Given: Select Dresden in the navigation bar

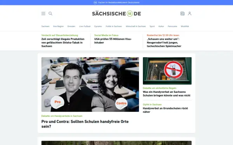Looking at the screenshot, I should (x=71, y=26).
